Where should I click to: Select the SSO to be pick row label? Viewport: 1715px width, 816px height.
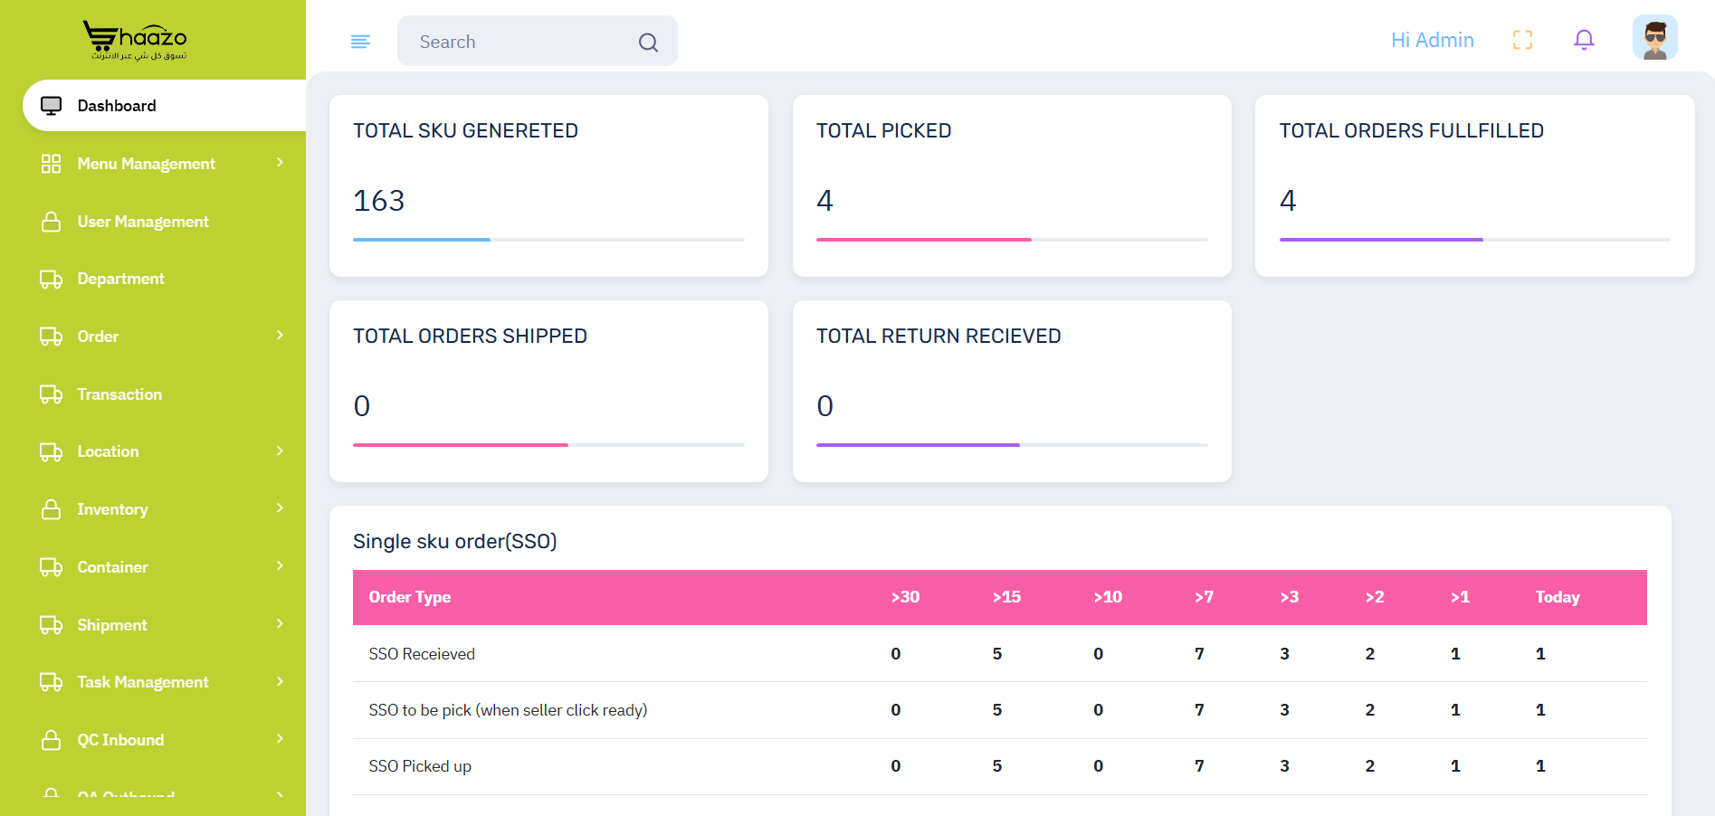click(x=508, y=710)
